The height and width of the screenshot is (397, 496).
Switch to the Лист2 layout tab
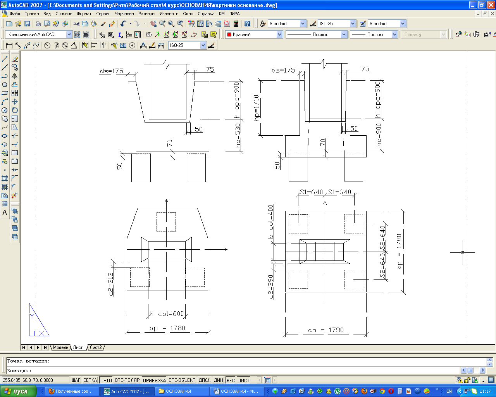tap(95, 347)
